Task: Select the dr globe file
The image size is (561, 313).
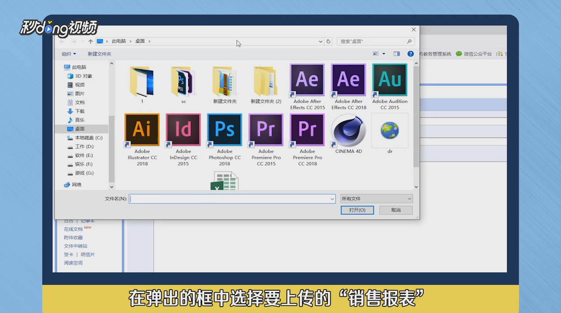Action: coord(390,133)
